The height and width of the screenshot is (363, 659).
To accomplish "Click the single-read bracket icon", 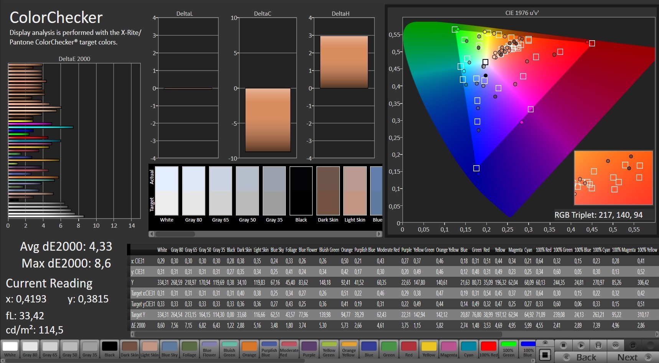I will coord(598,345).
